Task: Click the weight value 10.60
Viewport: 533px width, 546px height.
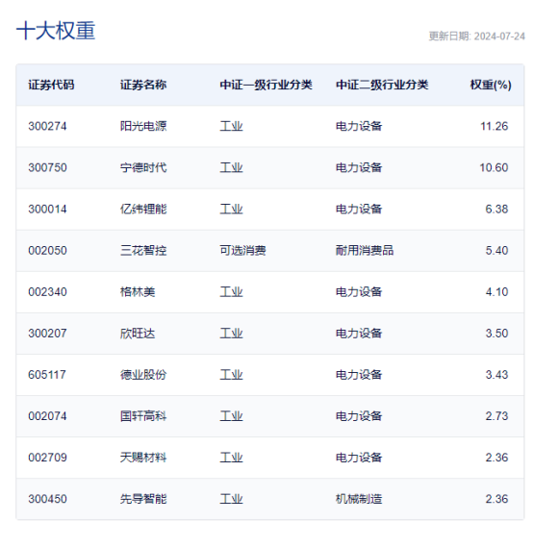Action: [x=494, y=167]
